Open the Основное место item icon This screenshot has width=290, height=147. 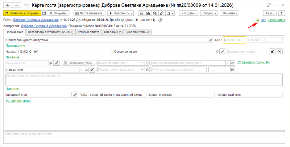(x=217, y=52)
